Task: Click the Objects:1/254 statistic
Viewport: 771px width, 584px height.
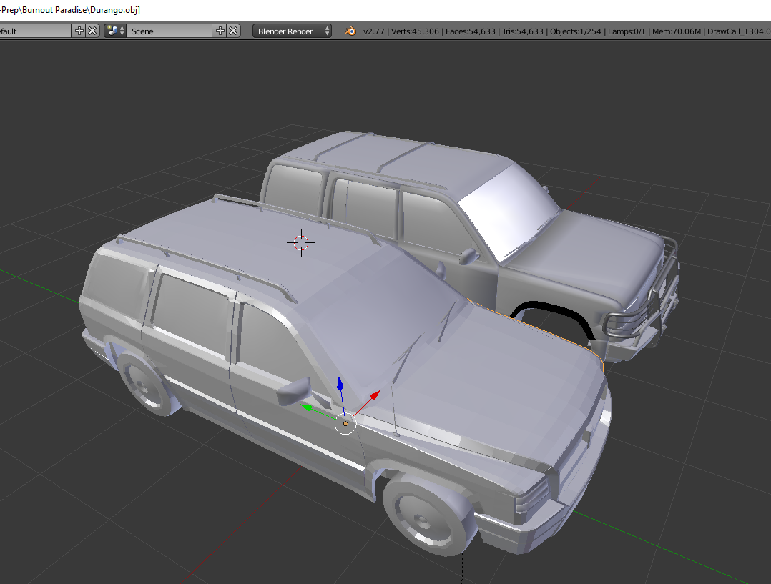Action: (x=575, y=31)
